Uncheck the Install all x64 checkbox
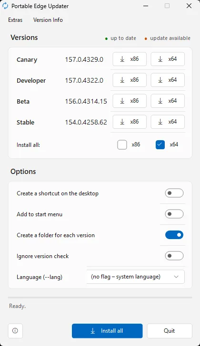Viewport: 200px width, 346px height. [x=160, y=145]
